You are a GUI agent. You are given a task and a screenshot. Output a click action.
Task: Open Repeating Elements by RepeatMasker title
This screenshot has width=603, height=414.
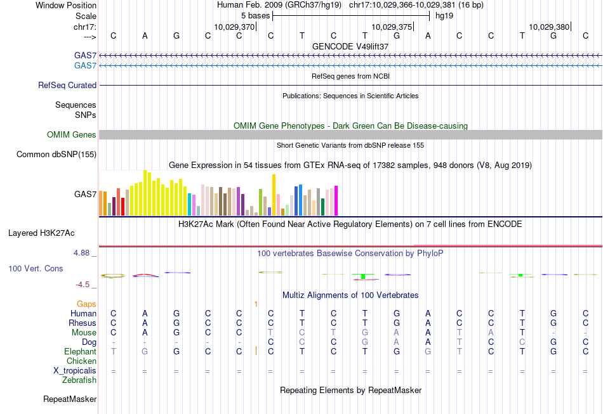pos(351,390)
